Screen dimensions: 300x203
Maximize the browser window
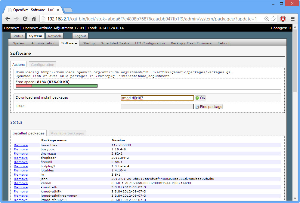(x=281, y=3)
